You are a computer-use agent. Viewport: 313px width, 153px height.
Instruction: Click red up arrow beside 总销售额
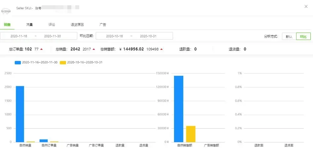(x=161, y=49)
